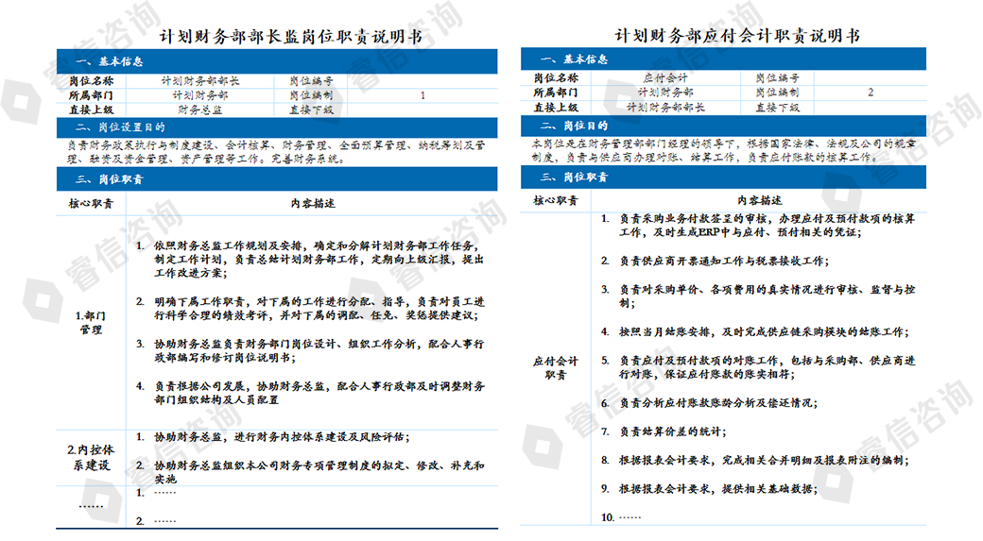983x541 pixels.
Task: Select the 岗位名称 value "应付会计"
Action: 665,78
